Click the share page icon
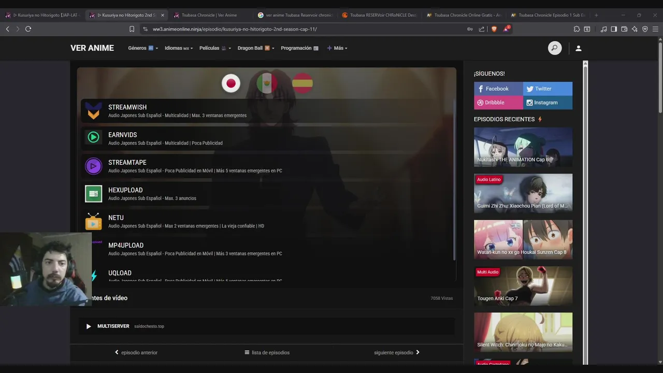The height and width of the screenshot is (373, 663). point(482,29)
